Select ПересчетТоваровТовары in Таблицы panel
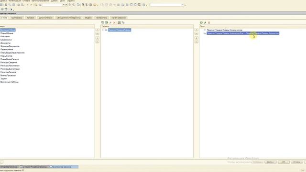This screenshot has height=172, width=306. pyautogui.click(x=120, y=30)
